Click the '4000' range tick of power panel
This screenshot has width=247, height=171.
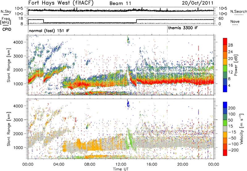(18, 42)
